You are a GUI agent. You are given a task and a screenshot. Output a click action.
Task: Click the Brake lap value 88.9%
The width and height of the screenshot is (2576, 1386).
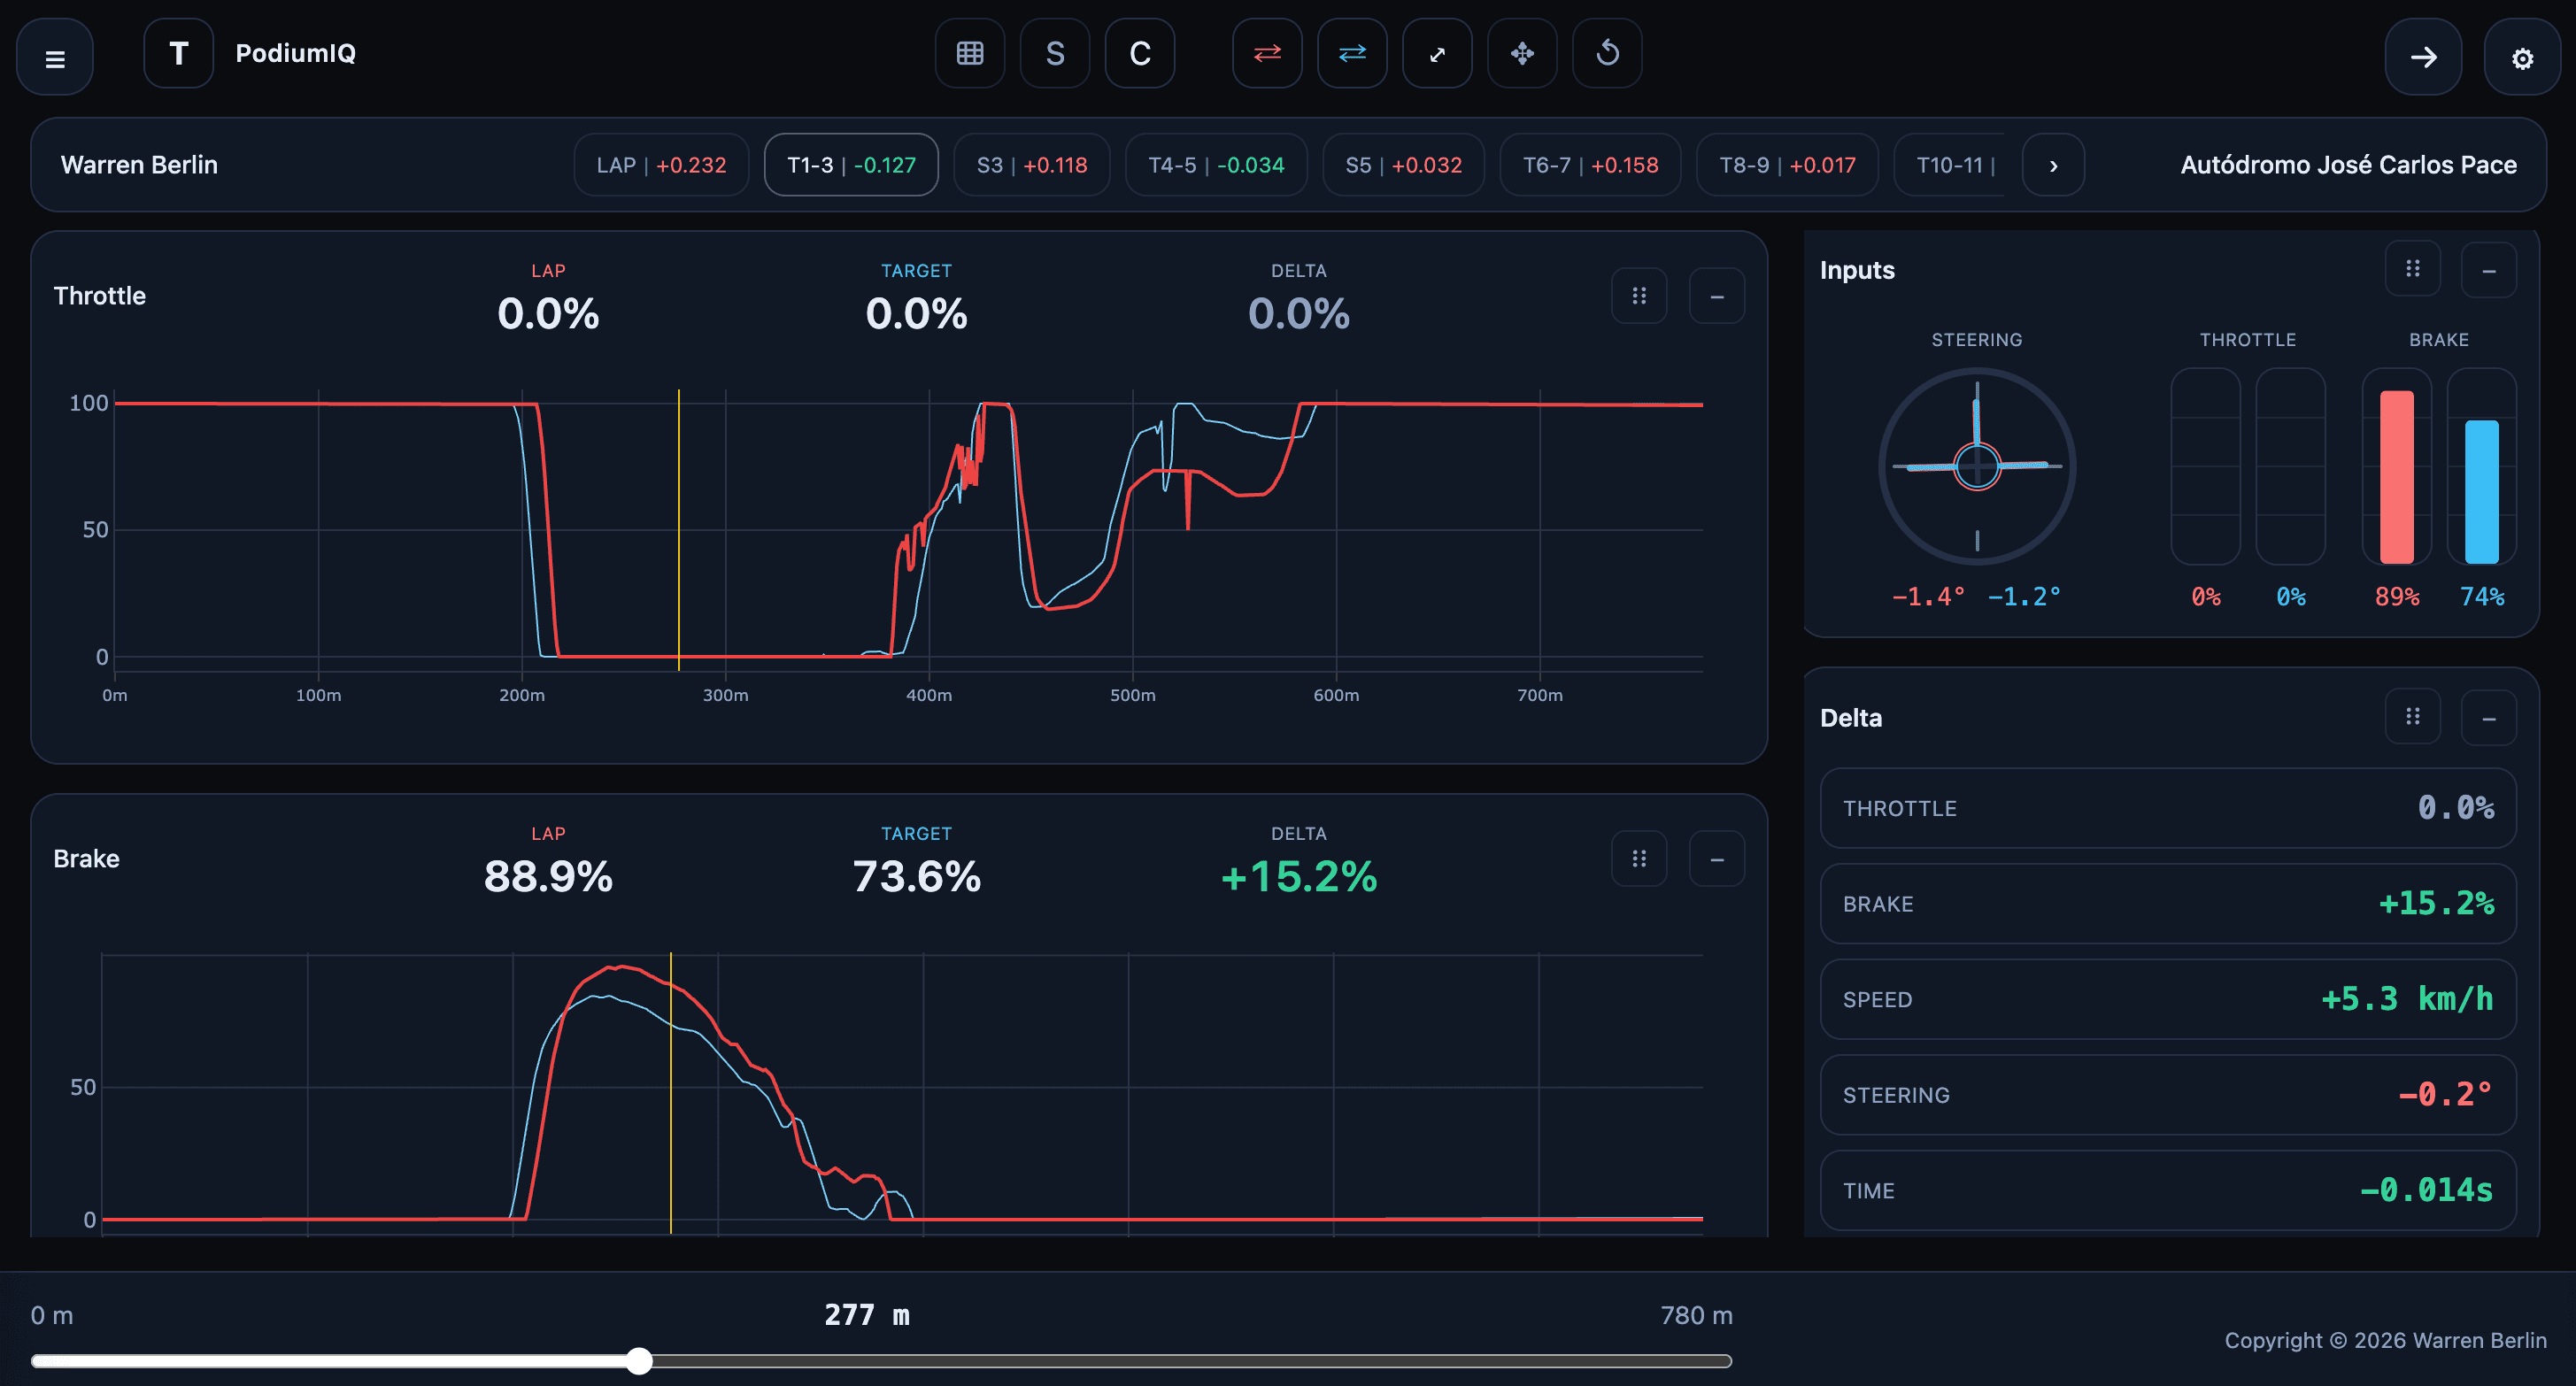pyautogui.click(x=548, y=877)
